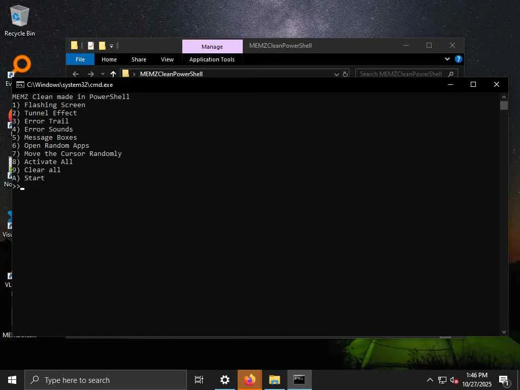Click the New Folder icon in Explorer Quick Access Toolbar

pos(102,45)
